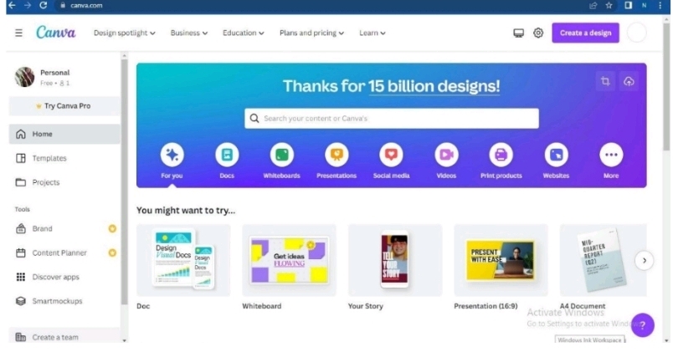Open Discover apps in the sidebar

point(64,277)
